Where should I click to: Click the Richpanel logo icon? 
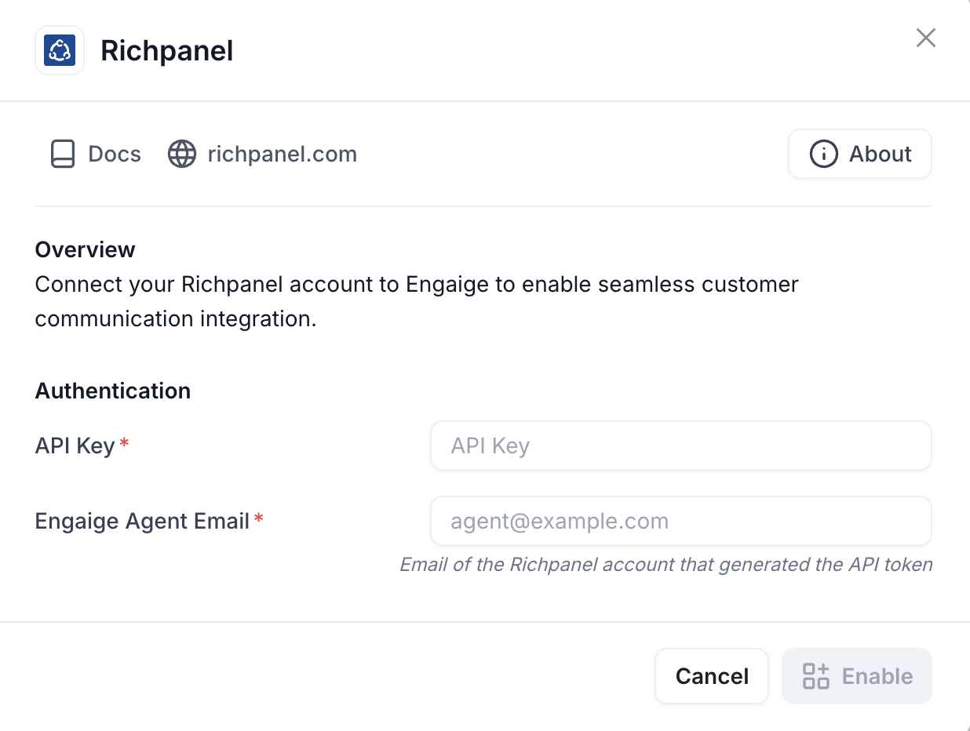[60, 51]
